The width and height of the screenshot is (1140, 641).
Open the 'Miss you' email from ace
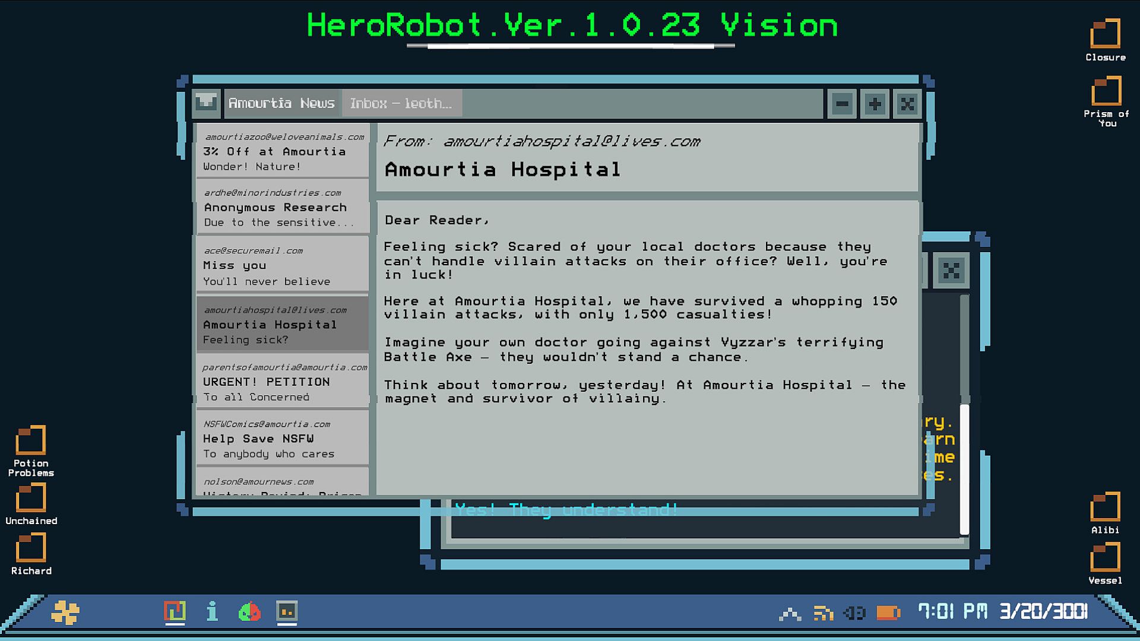coord(283,265)
